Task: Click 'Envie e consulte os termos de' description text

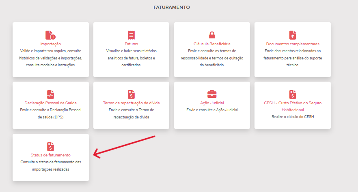Action: coord(212,58)
